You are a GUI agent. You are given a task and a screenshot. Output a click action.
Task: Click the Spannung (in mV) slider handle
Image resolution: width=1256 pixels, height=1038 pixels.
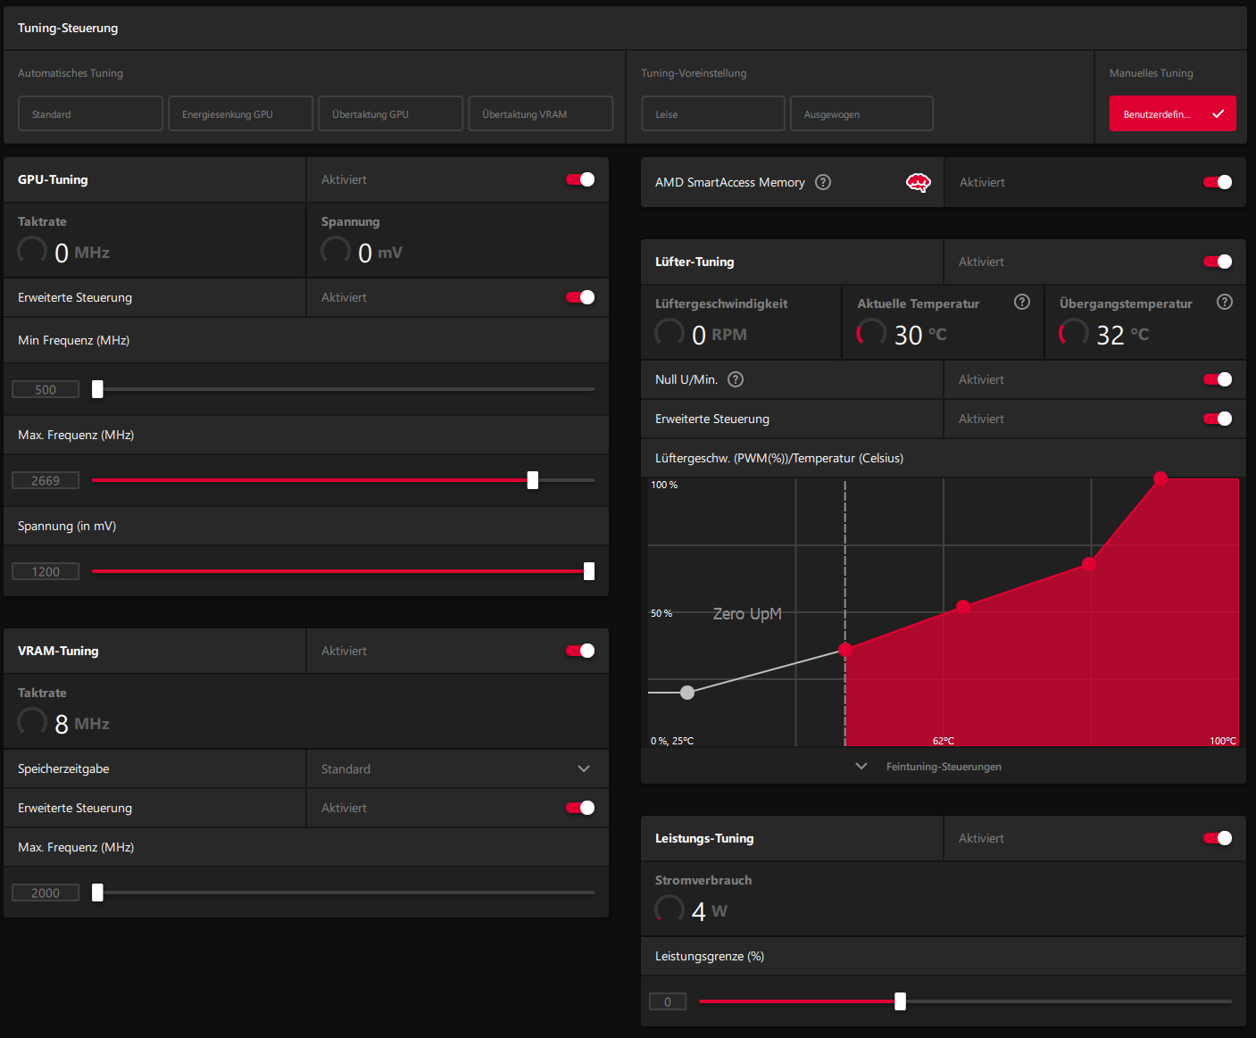(x=589, y=571)
